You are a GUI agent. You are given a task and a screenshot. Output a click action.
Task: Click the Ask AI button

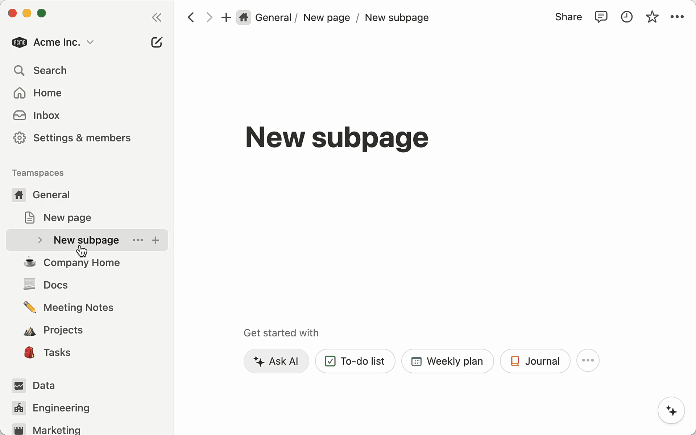(276, 361)
